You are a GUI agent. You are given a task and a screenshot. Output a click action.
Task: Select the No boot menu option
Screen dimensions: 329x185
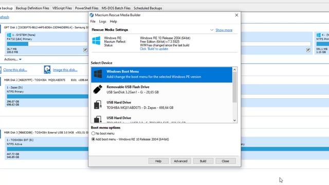click(93, 134)
